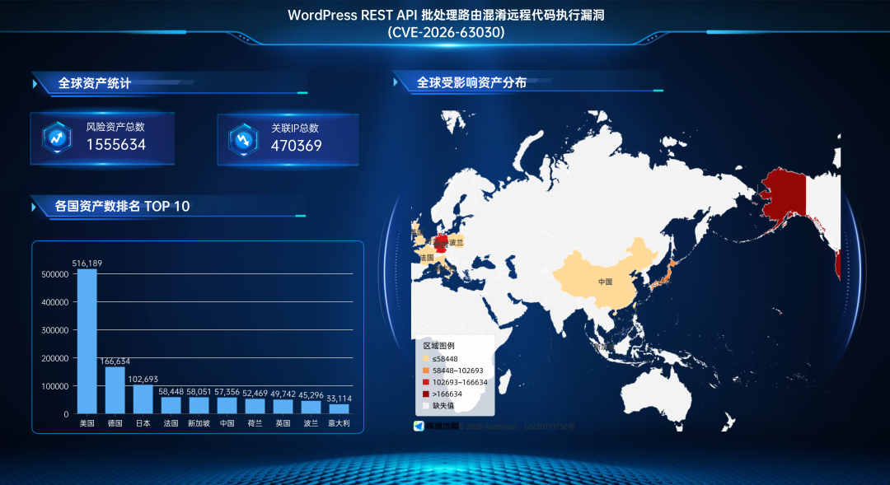
Task: Click the 470369 associated IP total value
Action: pyautogui.click(x=297, y=146)
